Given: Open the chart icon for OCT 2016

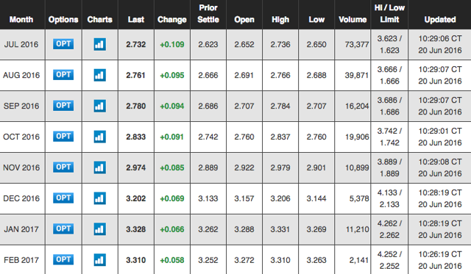Looking at the screenshot, I should point(100,137).
